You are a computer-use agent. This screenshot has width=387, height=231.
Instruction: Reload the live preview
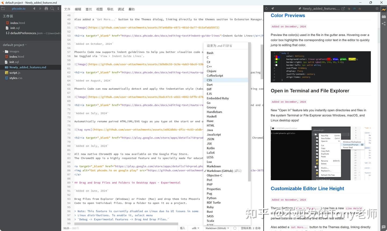pyautogui.click(x=266, y=8)
